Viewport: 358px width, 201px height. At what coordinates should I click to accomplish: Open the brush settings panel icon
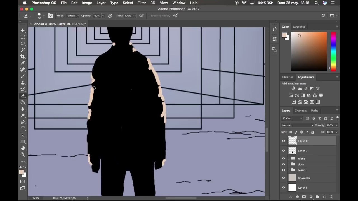click(50, 16)
